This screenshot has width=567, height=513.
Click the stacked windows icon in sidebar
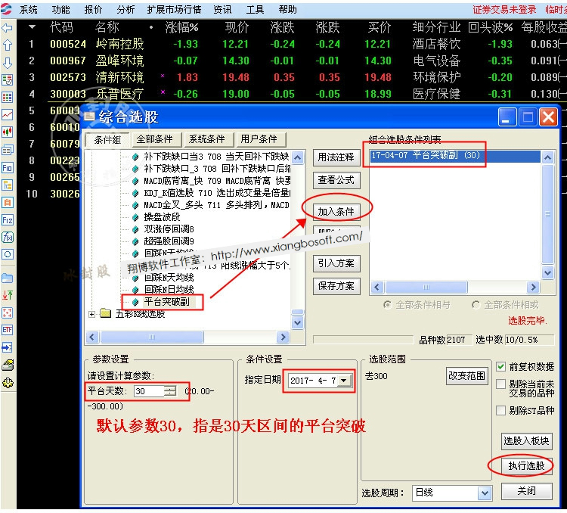tap(8, 150)
